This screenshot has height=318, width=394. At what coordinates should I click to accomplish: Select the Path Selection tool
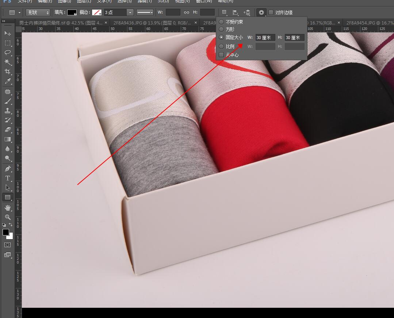pyautogui.click(x=8, y=188)
